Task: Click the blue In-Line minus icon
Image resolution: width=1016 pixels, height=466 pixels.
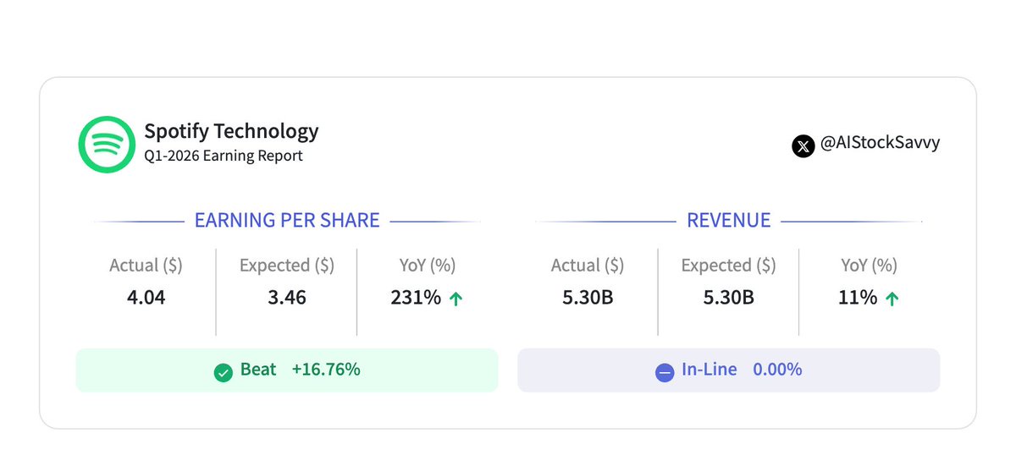Action: pos(665,371)
